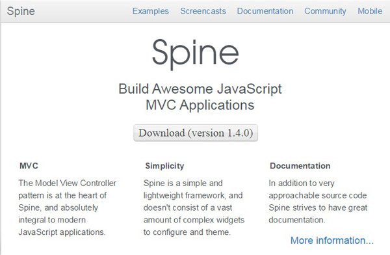Click the Documentation column heading
This screenshot has height=255, width=390.
(300, 166)
